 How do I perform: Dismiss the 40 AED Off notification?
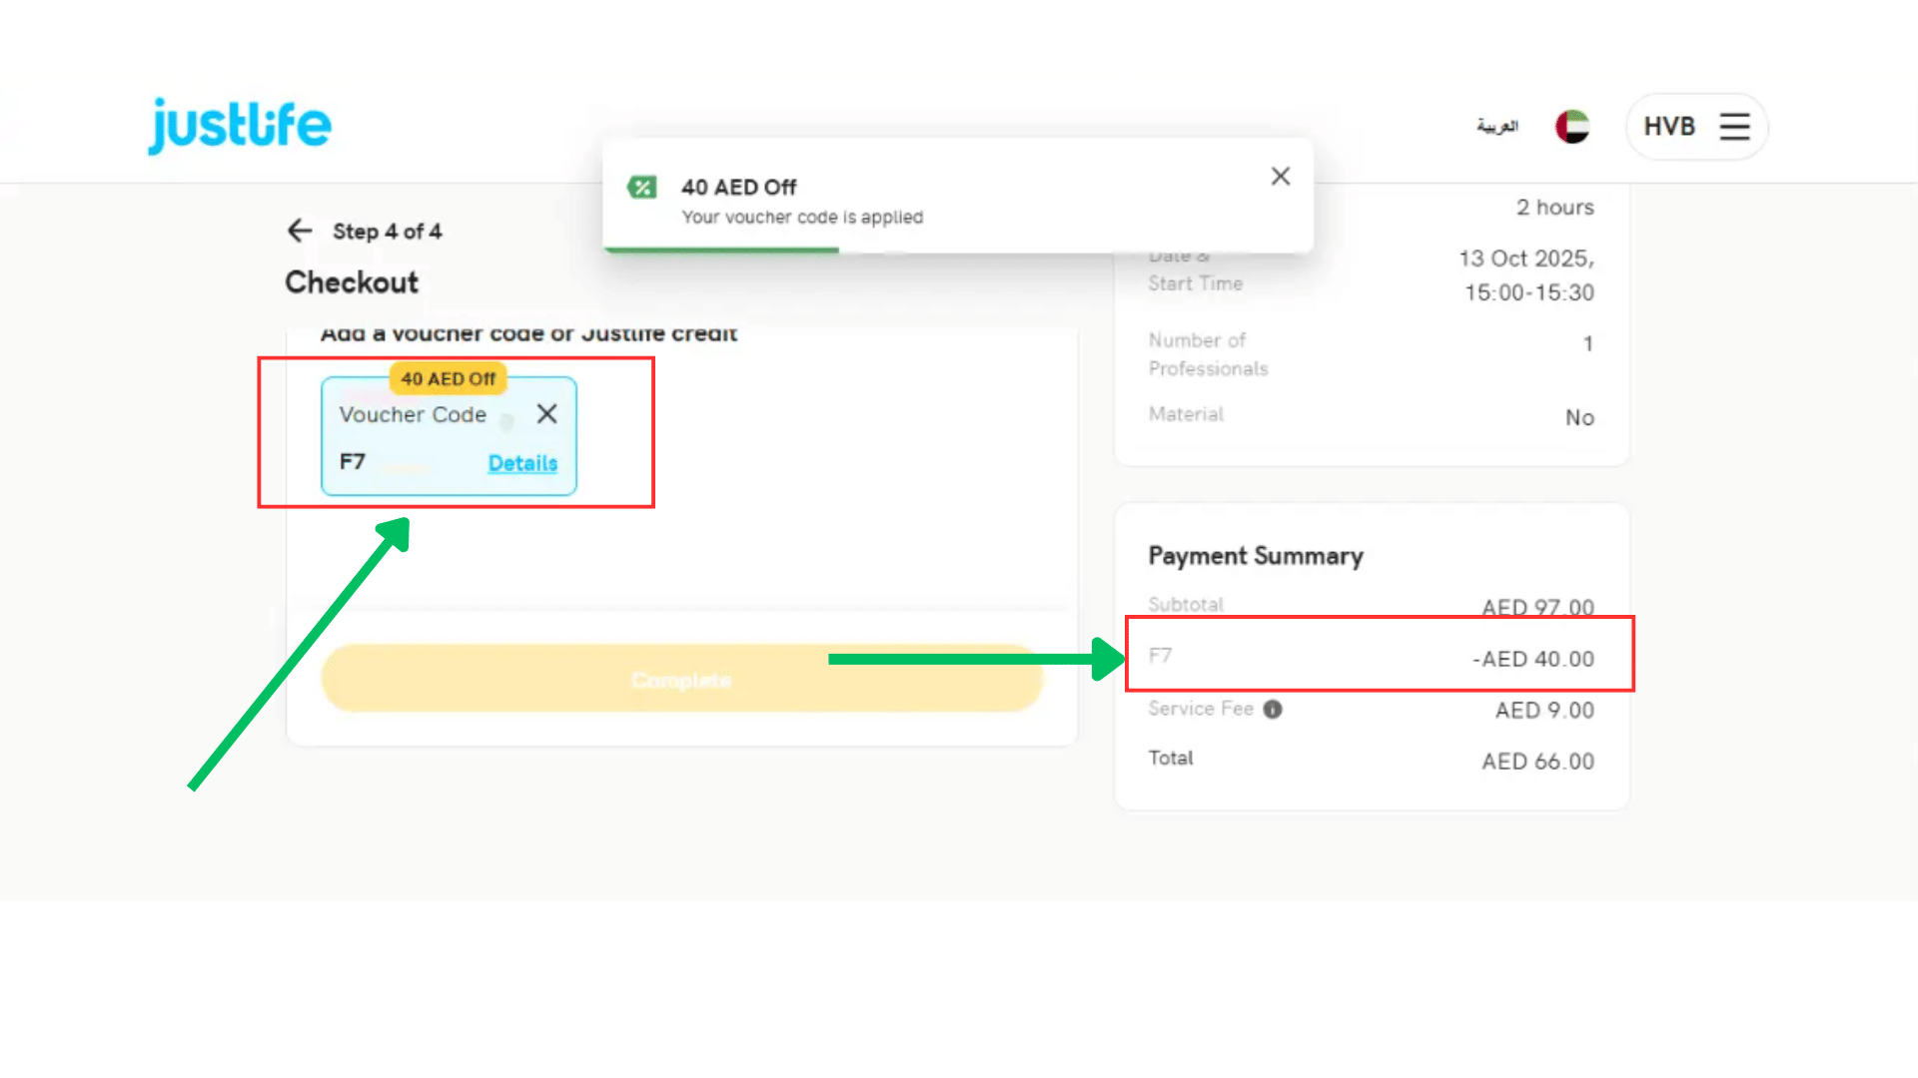pos(1280,177)
